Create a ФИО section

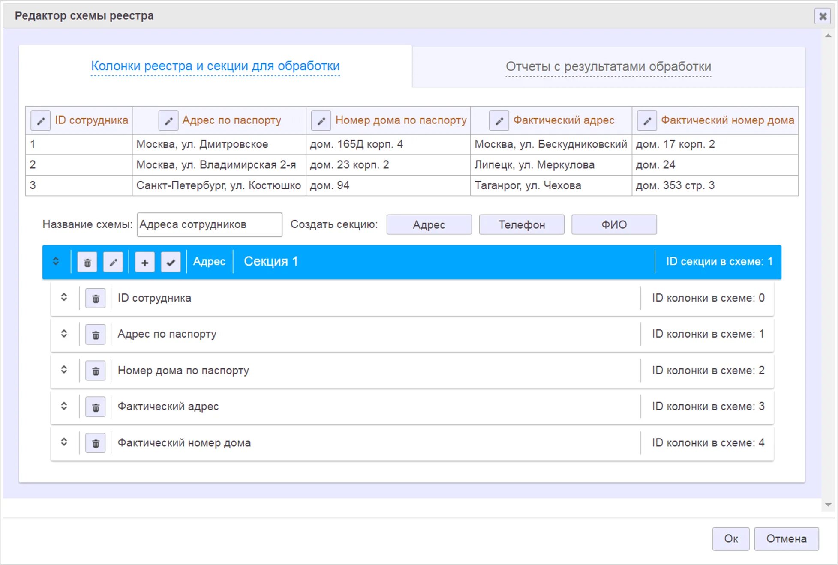[614, 224]
